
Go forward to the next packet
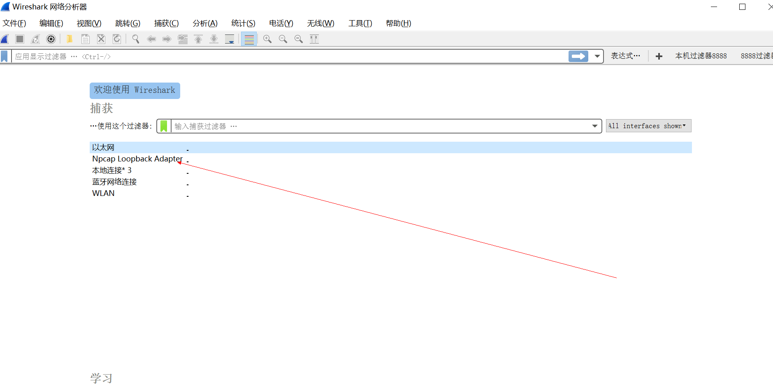167,39
